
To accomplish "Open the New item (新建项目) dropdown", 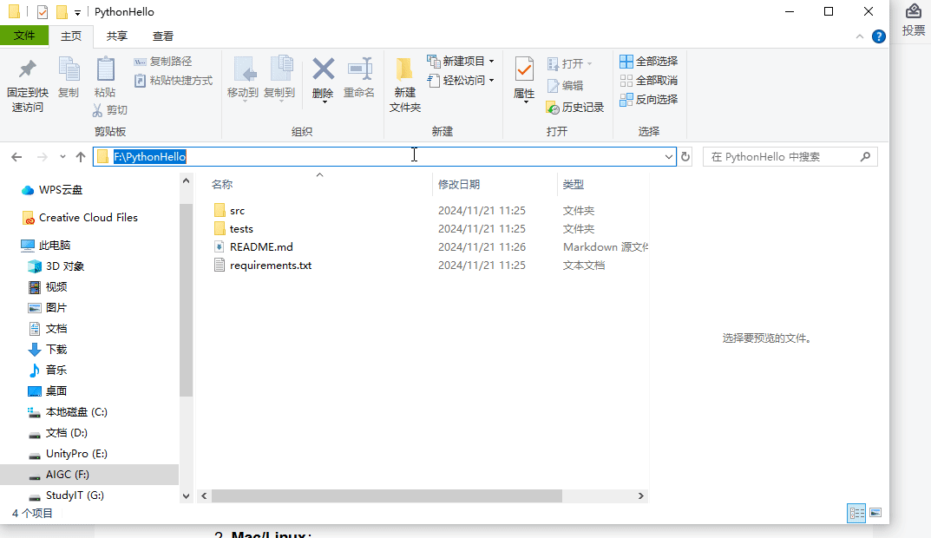I will pyautogui.click(x=460, y=61).
